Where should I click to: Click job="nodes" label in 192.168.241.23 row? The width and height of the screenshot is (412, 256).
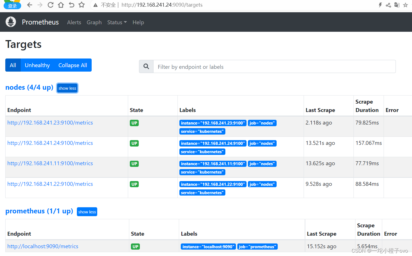pos(262,123)
